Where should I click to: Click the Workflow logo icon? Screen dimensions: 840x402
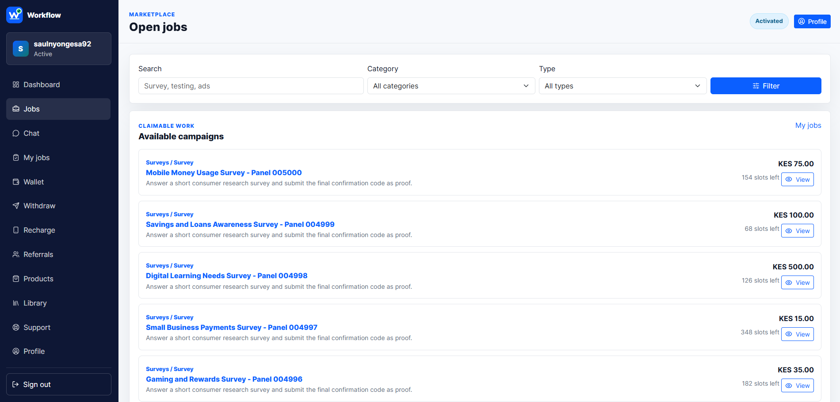click(15, 15)
